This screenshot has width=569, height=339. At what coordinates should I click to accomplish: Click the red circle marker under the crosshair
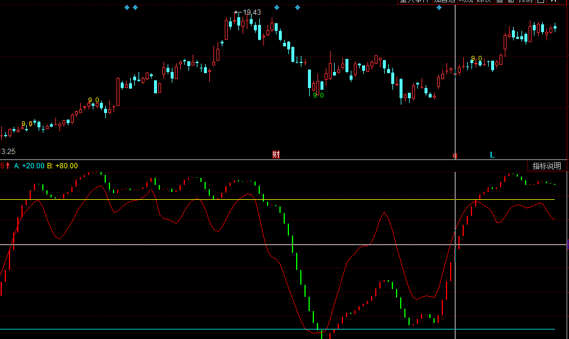(455, 156)
